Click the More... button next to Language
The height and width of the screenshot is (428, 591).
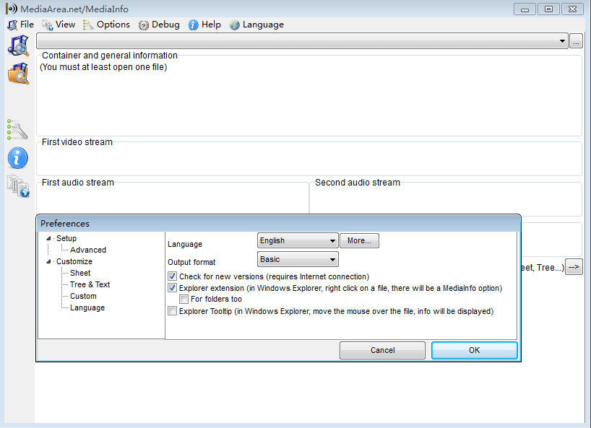[360, 240]
